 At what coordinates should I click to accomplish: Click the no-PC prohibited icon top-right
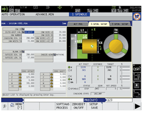tap(137, 17)
